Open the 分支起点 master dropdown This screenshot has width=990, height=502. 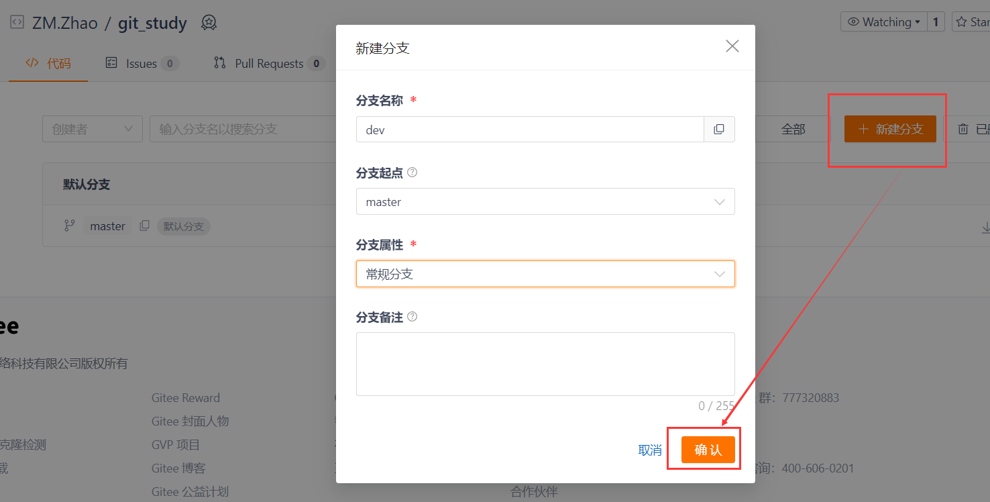[x=545, y=201]
